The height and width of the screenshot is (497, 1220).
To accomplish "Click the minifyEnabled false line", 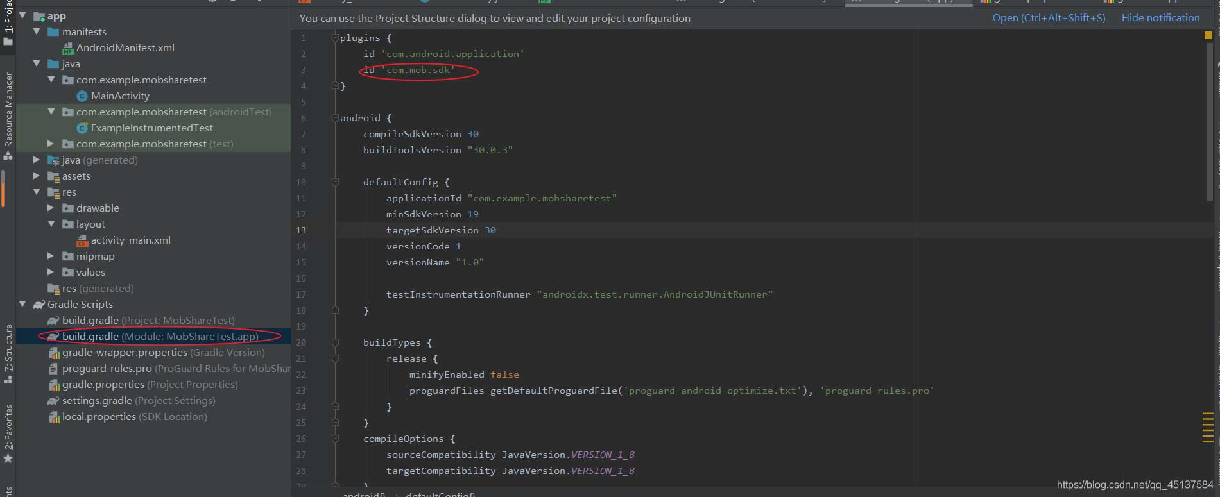I will coord(464,375).
